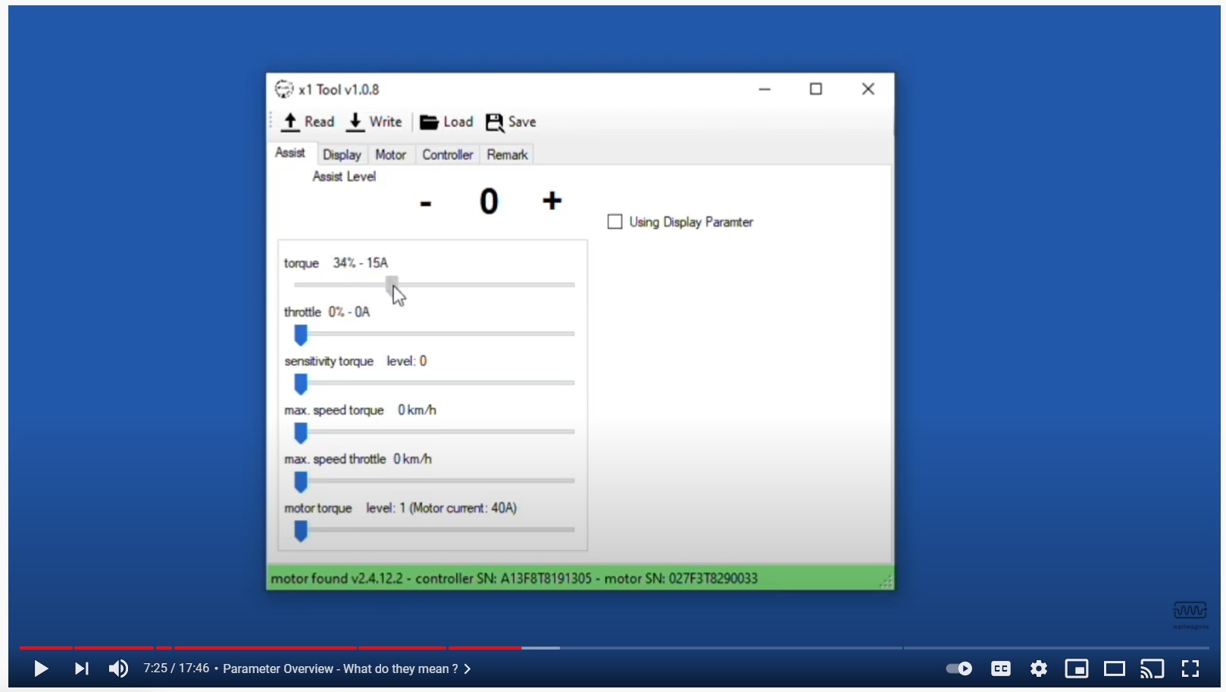Open a file with Load folder icon
The width and height of the screenshot is (1226, 692).
tap(429, 122)
